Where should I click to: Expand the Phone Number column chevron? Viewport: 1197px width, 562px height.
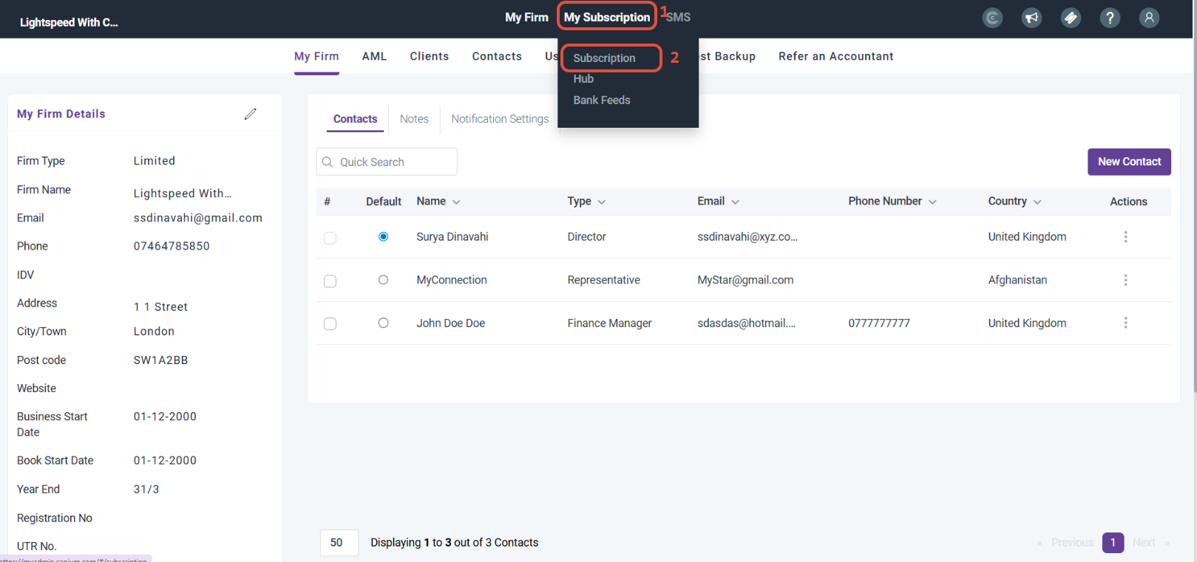(932, 202)
